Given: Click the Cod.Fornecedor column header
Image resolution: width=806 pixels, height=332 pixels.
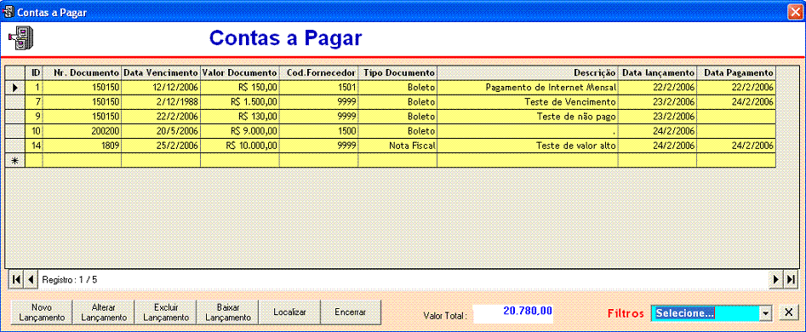Looking at the screenshot, I should coord(318,73).
